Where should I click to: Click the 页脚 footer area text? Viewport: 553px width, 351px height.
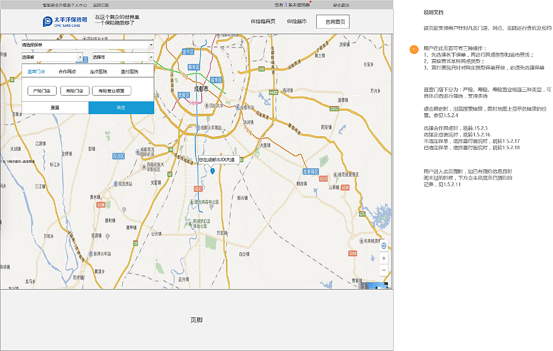(197, 320)
